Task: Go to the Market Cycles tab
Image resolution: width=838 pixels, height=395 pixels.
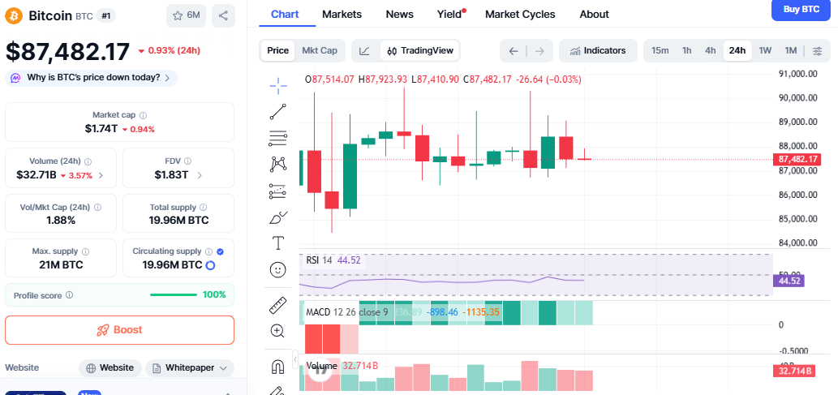Action: [520, 15]
